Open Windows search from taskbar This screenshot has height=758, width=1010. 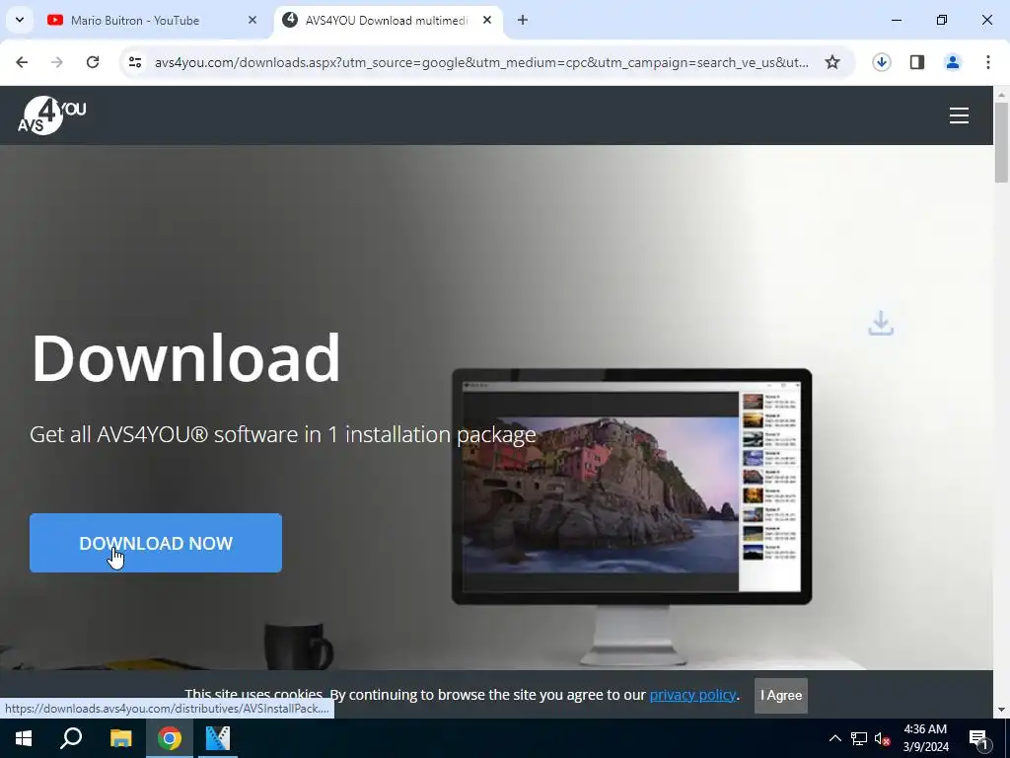pyautogui.click(x=71, y=738)
